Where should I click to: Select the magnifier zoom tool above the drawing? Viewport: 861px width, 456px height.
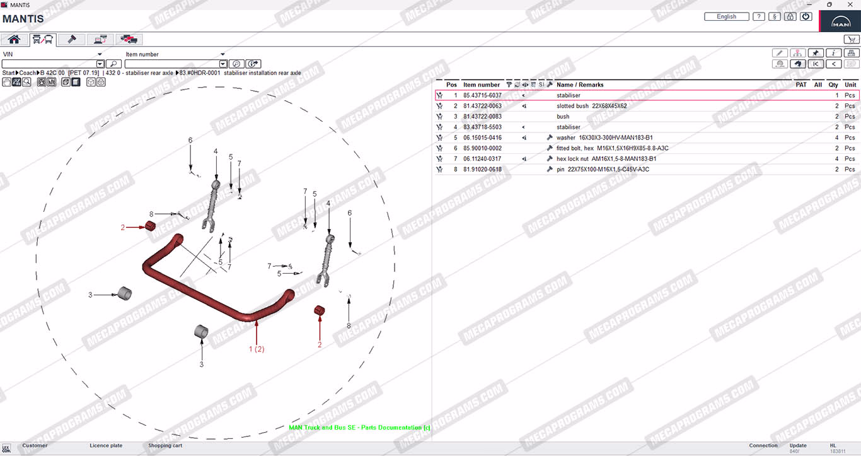[26, 82]
